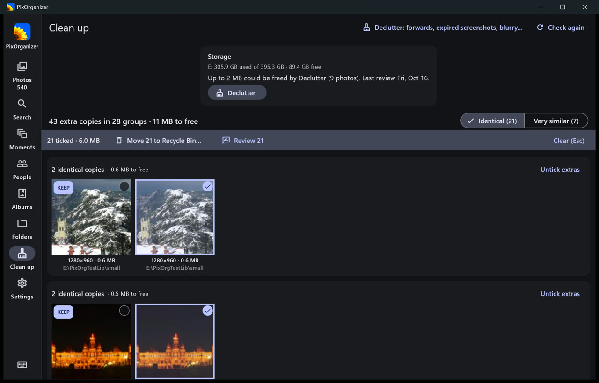This screenshot has height=383, width=599.
Task: Click Review 21
Action: click(243, 140)
